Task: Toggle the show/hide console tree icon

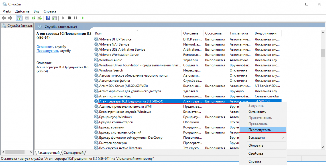Action: click(19, 18)
